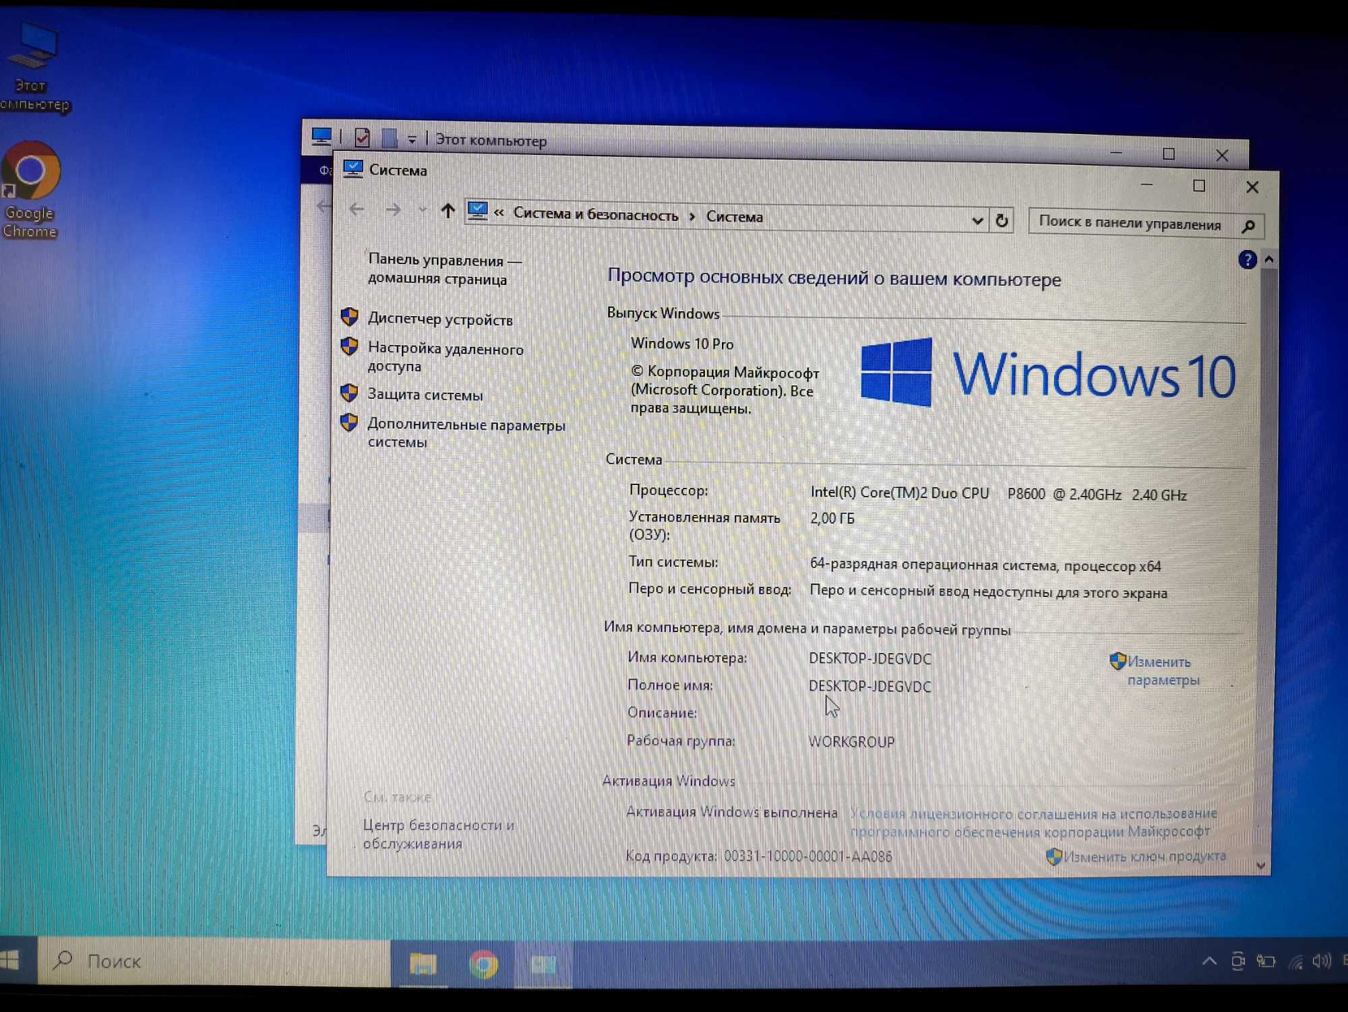
Task: Expand the address bar history dropdown
Action: click(977, 220)
